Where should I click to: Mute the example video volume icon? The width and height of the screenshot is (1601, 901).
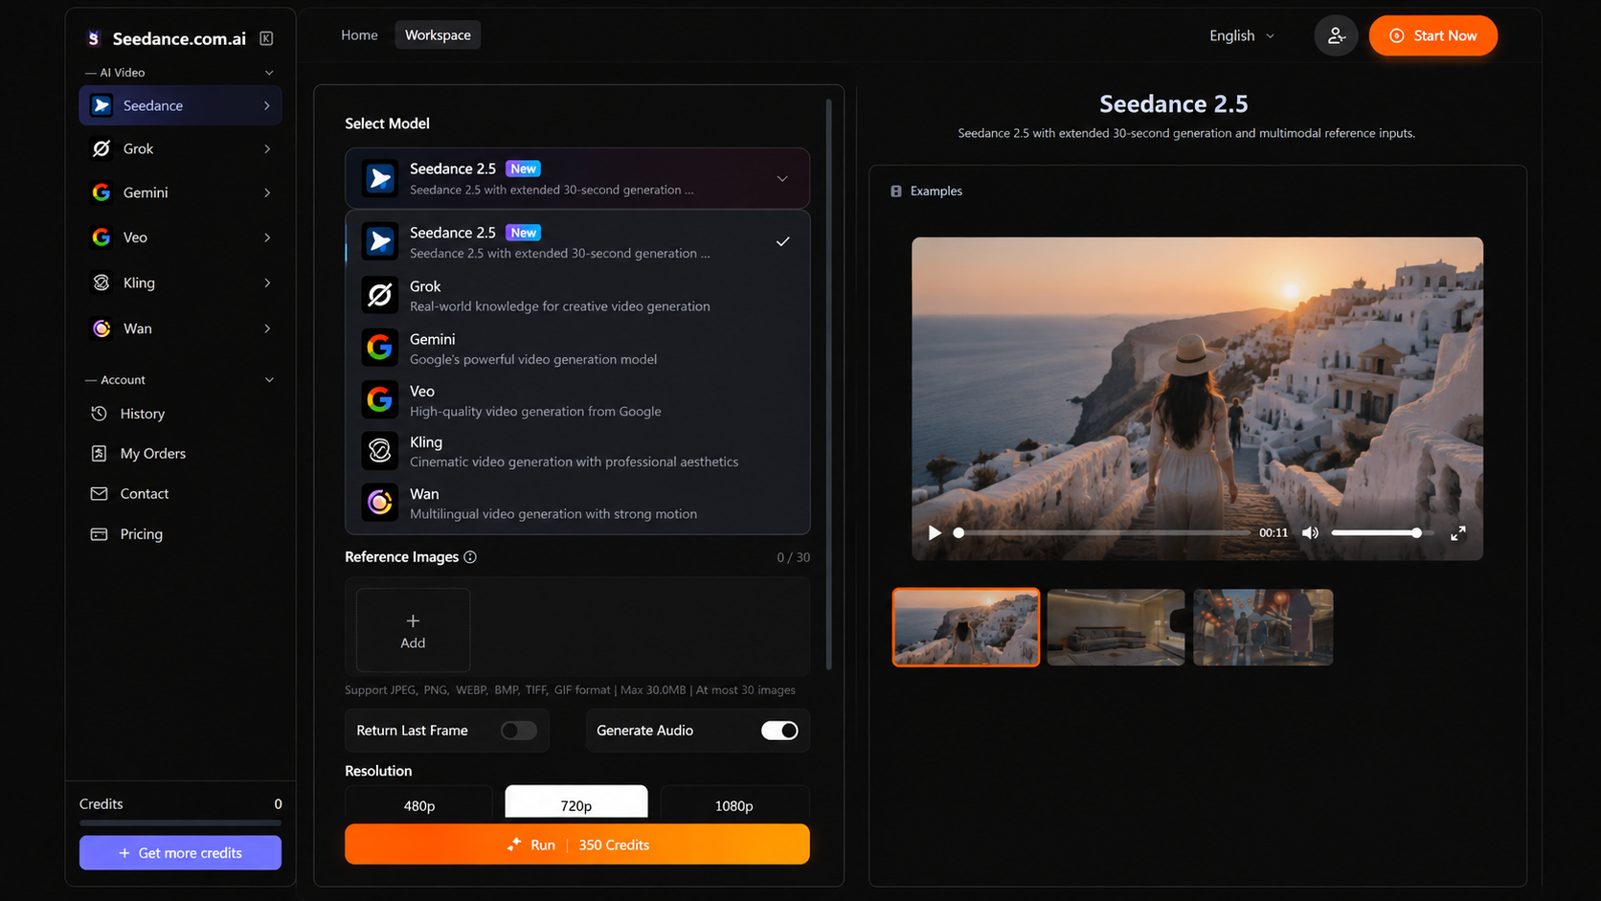click(1310, 533)
